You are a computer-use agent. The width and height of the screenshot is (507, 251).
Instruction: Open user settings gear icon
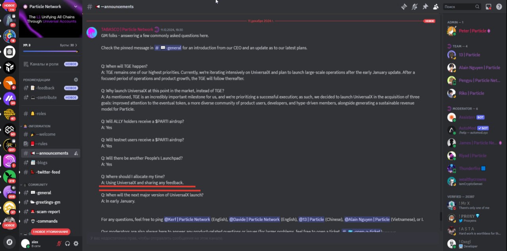tap(76, 243)
